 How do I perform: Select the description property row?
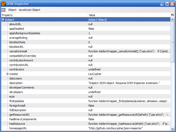[x=86, y=83]
